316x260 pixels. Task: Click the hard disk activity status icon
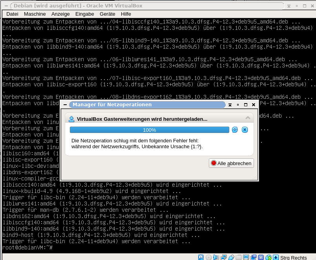[201, 257]
